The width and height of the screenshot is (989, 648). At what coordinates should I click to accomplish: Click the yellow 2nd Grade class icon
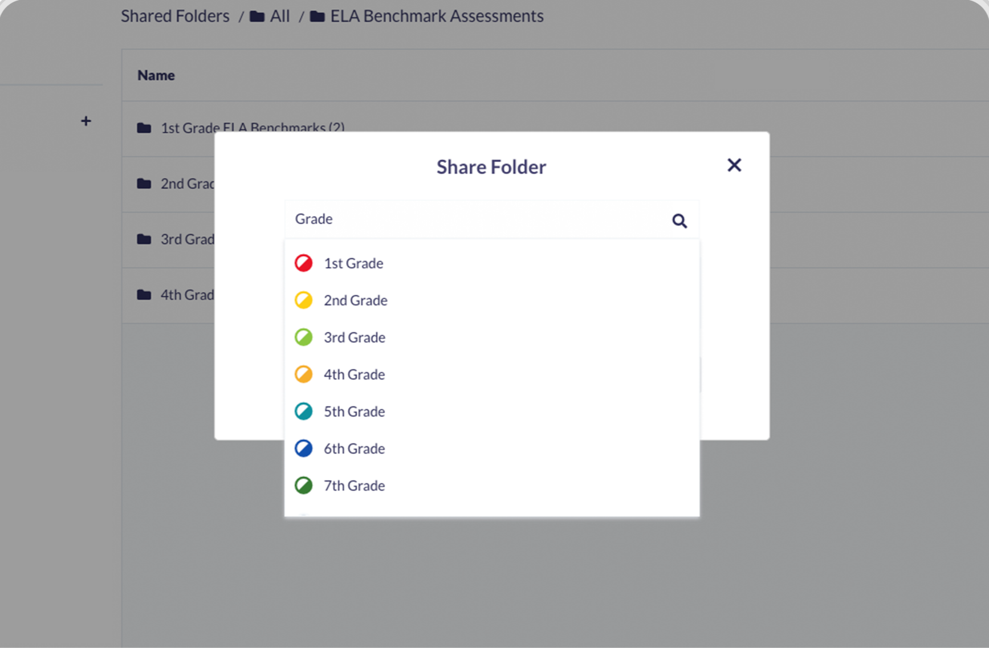click(303, 300)
